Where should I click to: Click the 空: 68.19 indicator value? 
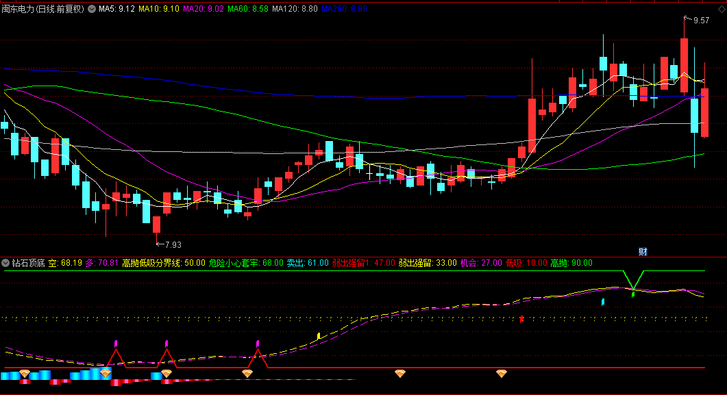click(x=65, y=263)
